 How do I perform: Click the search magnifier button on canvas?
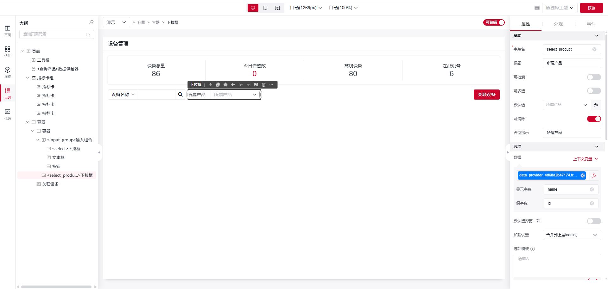(180, 95)
